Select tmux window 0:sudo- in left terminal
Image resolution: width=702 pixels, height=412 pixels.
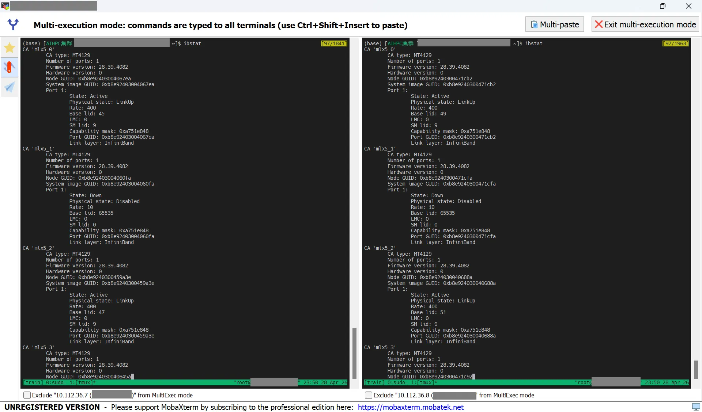[x=56, y=382]
